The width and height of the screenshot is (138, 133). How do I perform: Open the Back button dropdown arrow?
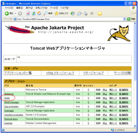[x=15, y=13]
